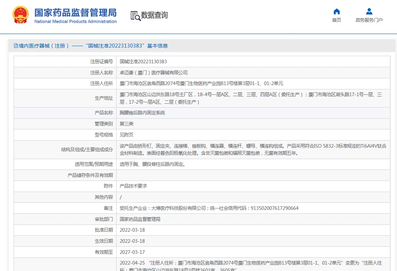Screen dimensions: 397x271
Task: Select the slash value beside 其他内容
Action: (120, 197)
